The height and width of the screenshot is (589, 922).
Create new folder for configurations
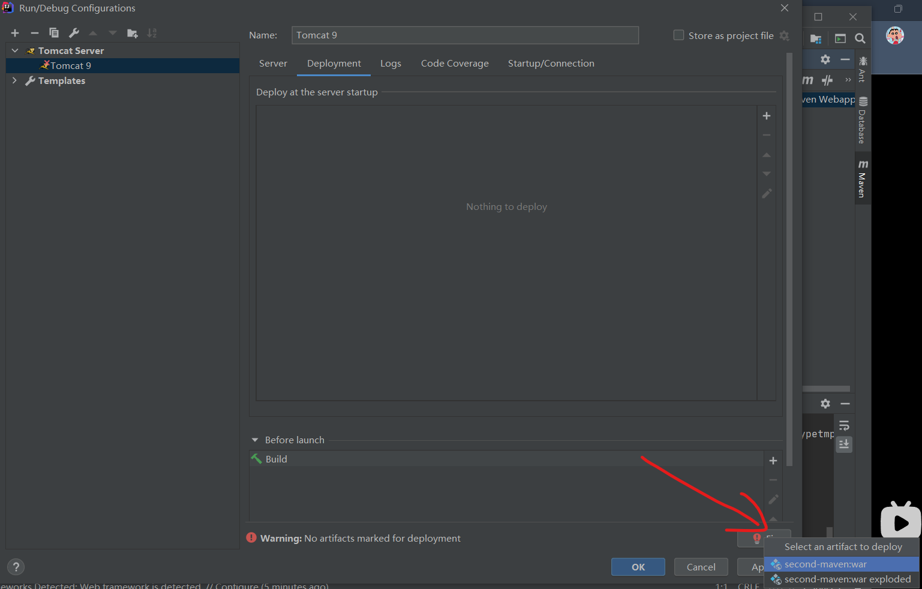[x=133, y=33]
